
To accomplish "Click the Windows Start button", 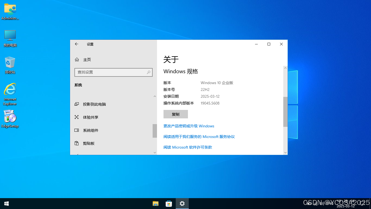I will point(7,204).
